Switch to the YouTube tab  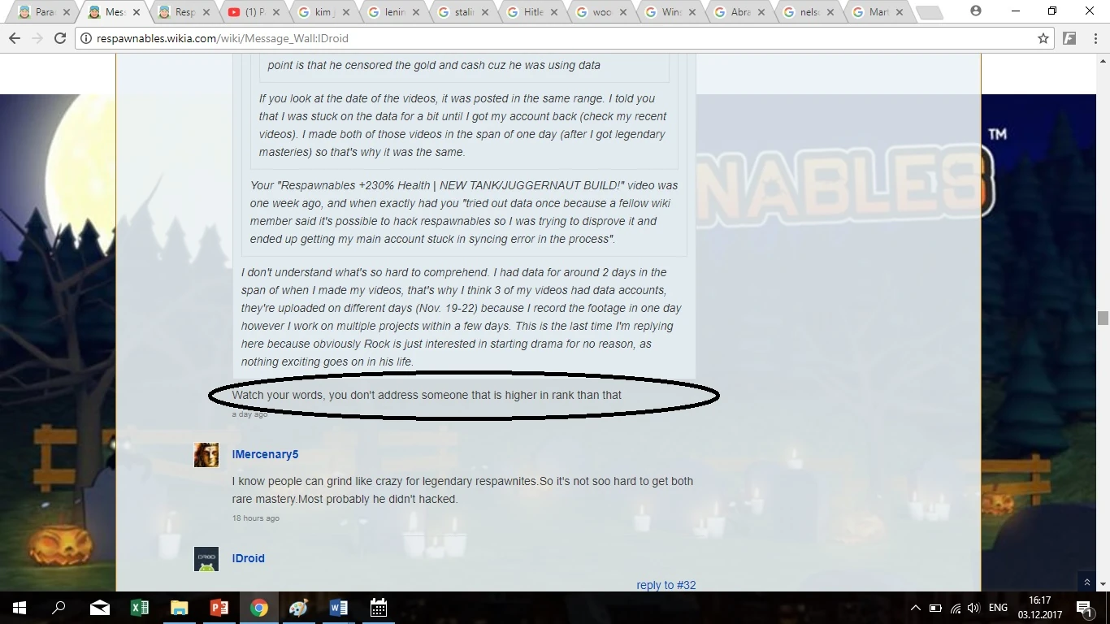[x=255, y=12]
